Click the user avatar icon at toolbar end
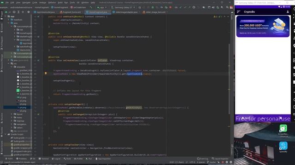This screenshot has height=165, width=295. (x=231, y=7)
